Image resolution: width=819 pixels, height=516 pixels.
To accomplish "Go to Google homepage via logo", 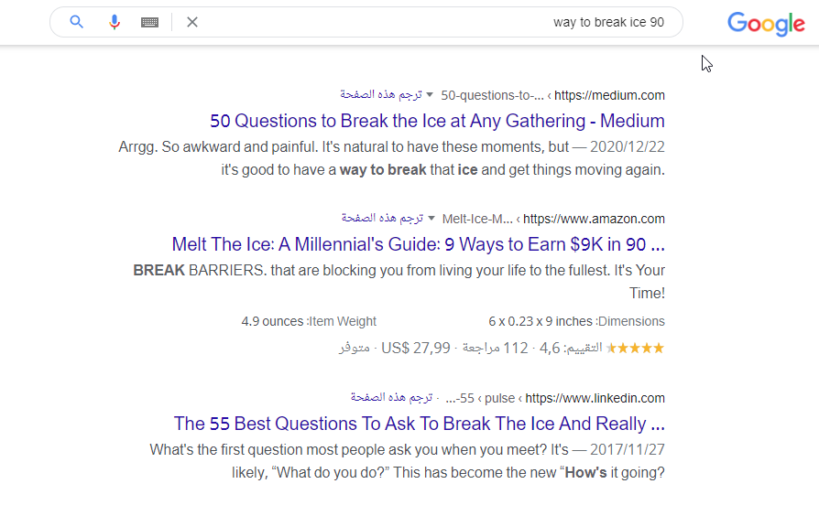I will (x=766, y=24).
